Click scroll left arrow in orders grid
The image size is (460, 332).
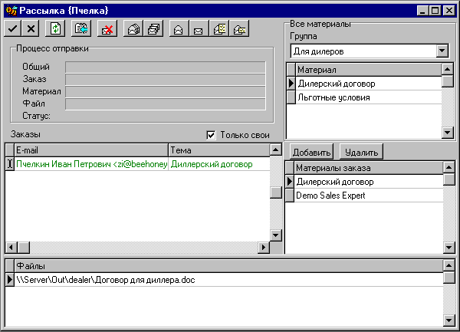tap(11, 247)
